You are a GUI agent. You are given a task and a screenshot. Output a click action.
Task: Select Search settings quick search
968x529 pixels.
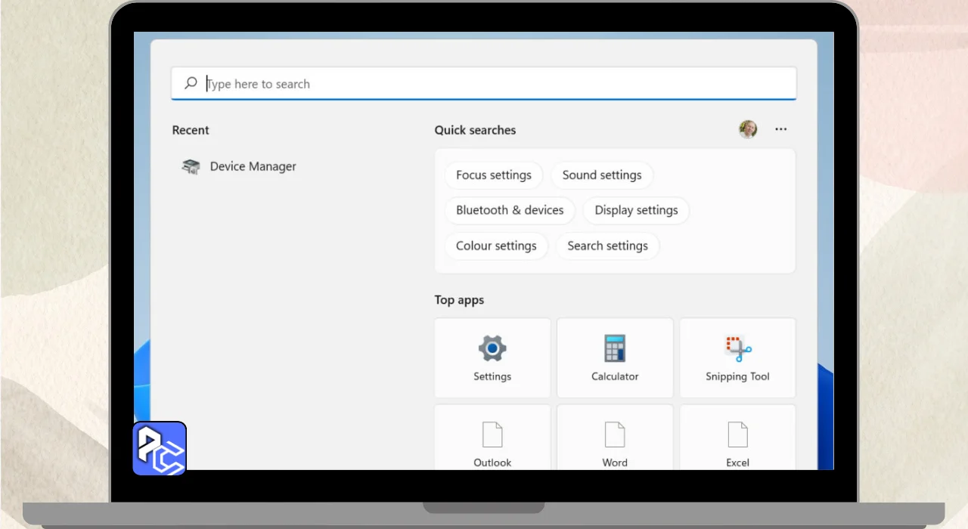tap(607, 246)
